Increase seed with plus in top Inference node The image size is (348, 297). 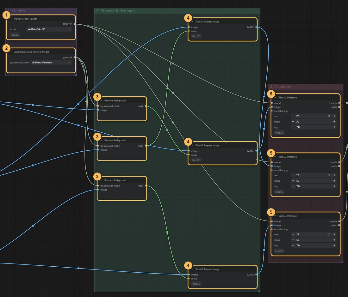[x=334, y=116]
